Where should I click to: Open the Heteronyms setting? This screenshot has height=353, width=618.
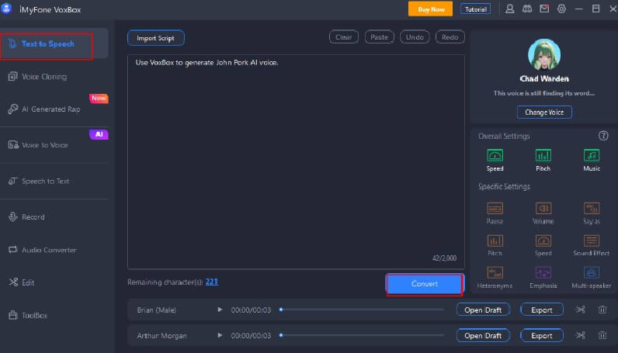click(495, 278)
